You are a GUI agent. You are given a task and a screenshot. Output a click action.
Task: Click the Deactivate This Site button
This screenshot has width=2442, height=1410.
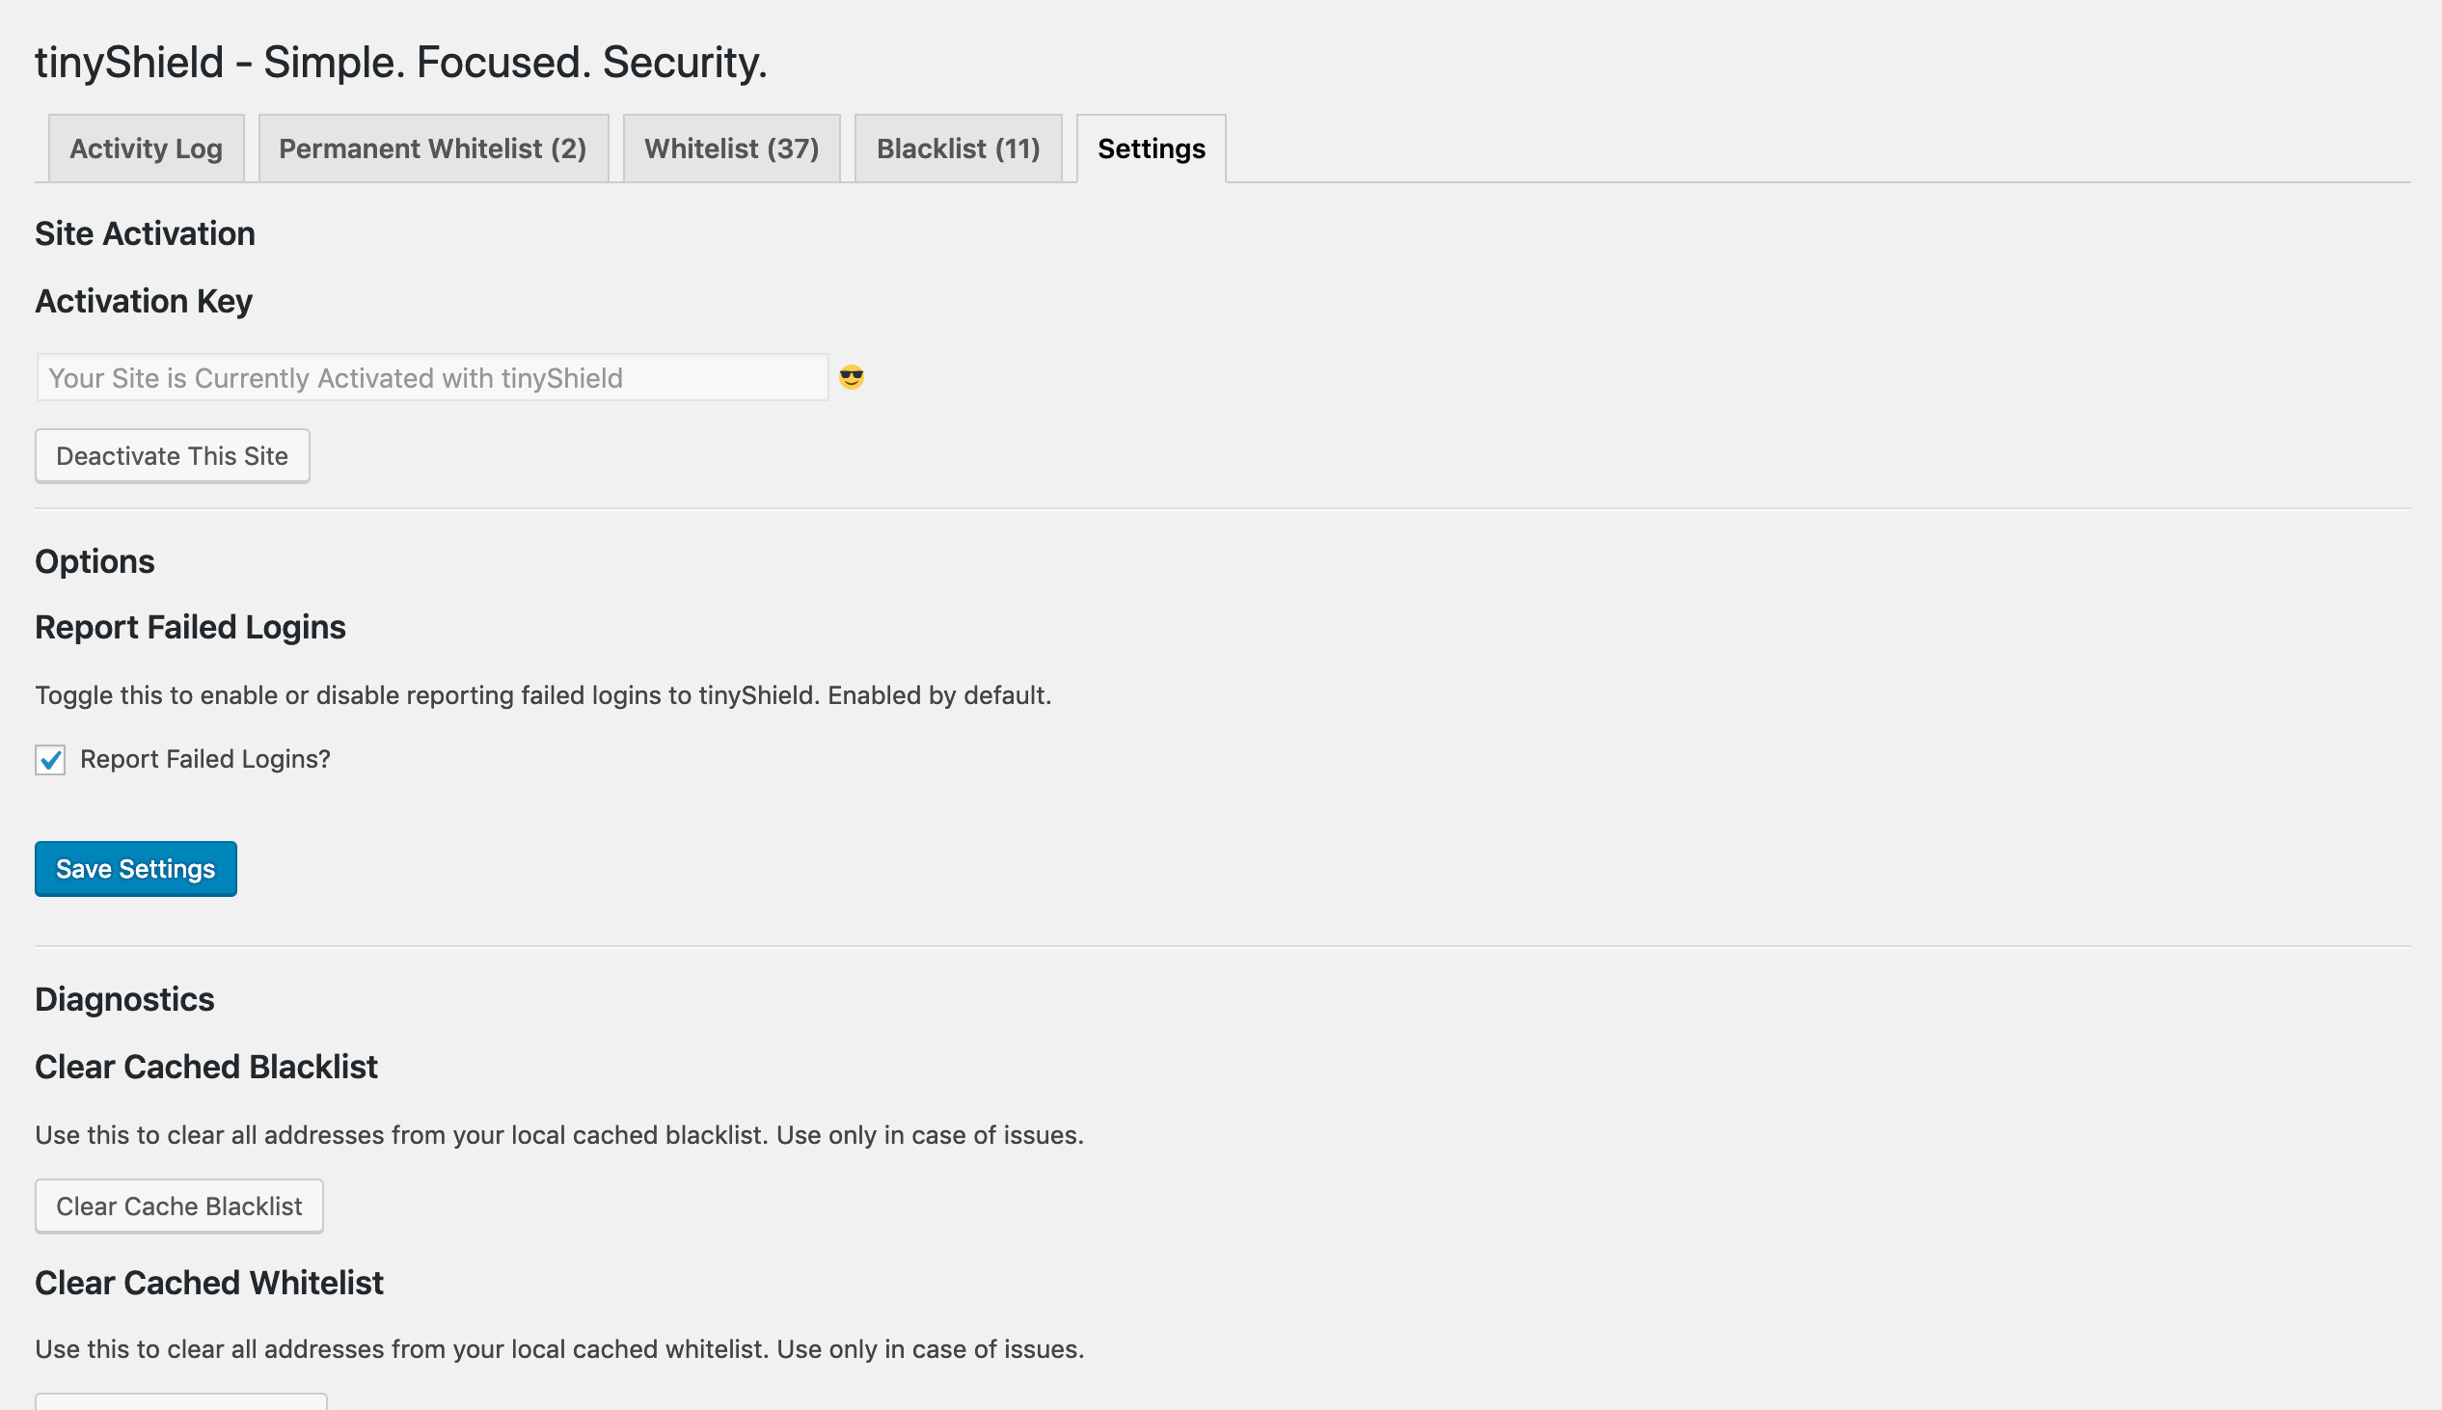[173, 456]
